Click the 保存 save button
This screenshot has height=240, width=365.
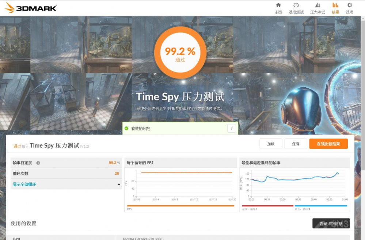[x=296, y=144]
